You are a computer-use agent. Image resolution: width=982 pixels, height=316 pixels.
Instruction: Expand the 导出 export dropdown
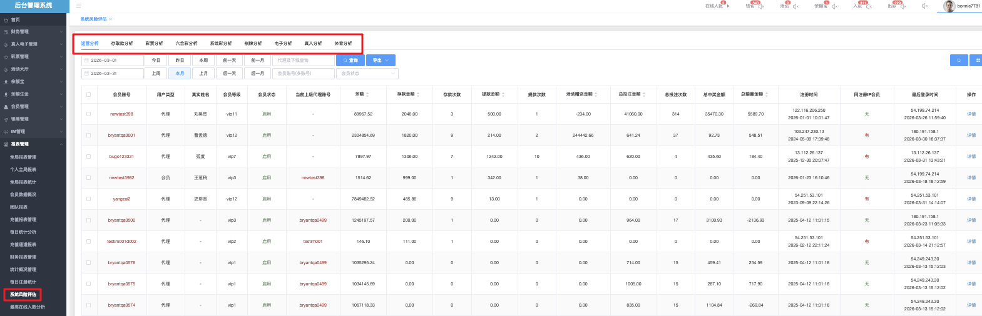381,61
